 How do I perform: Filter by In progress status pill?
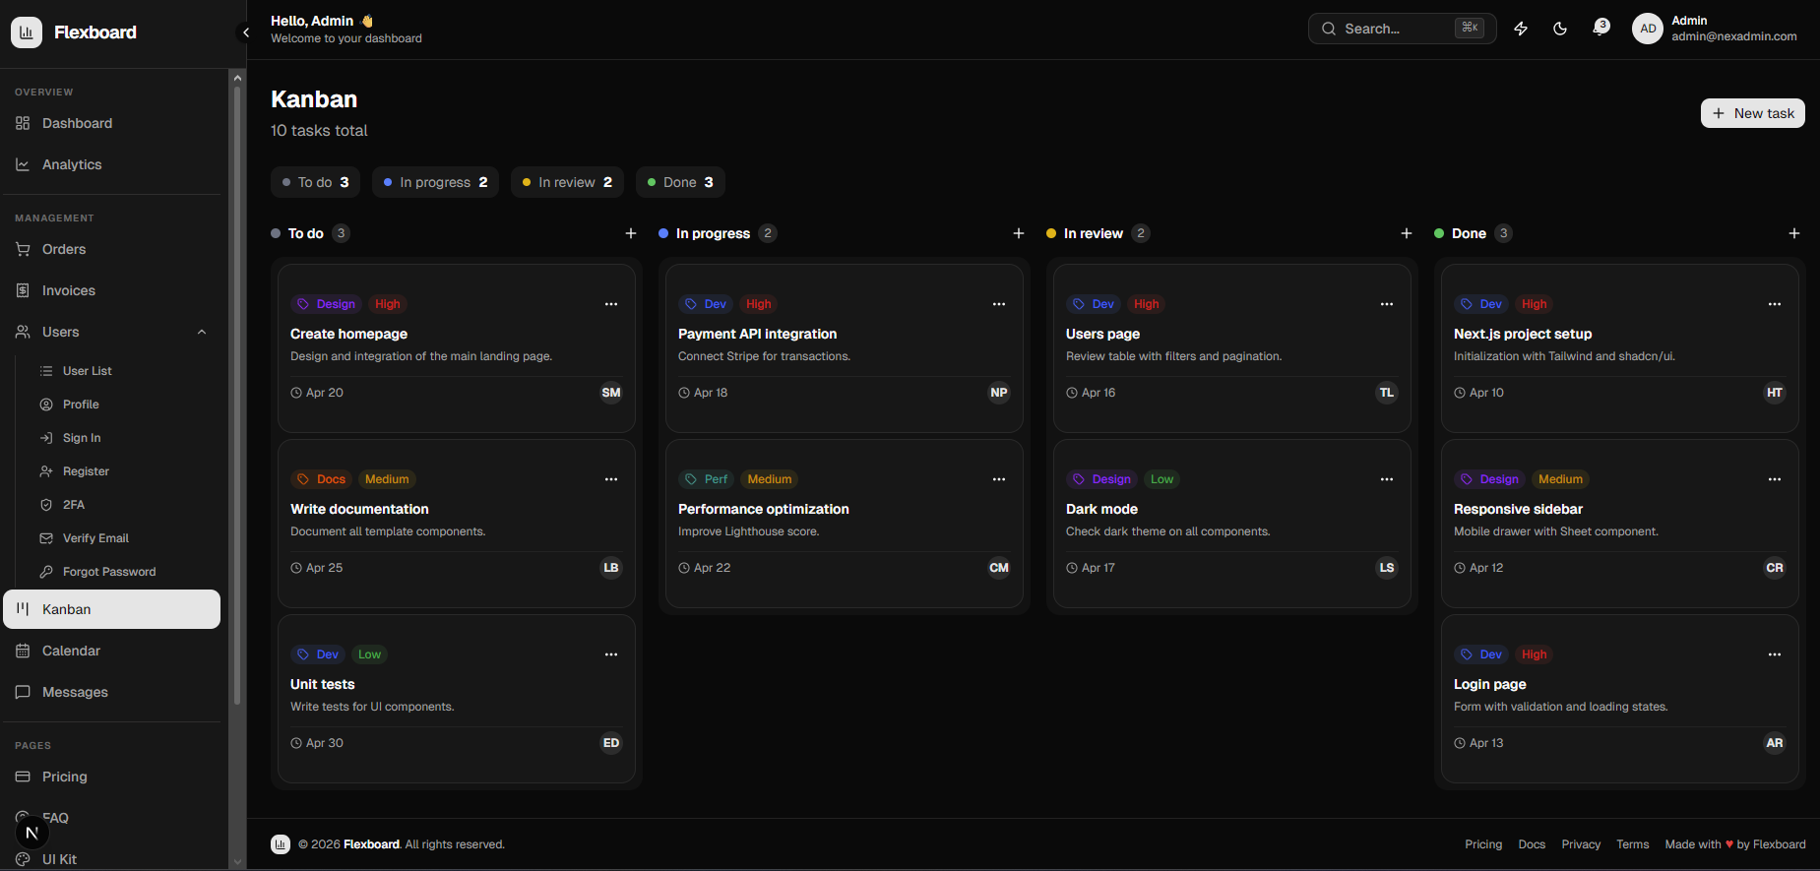[435, 182]
